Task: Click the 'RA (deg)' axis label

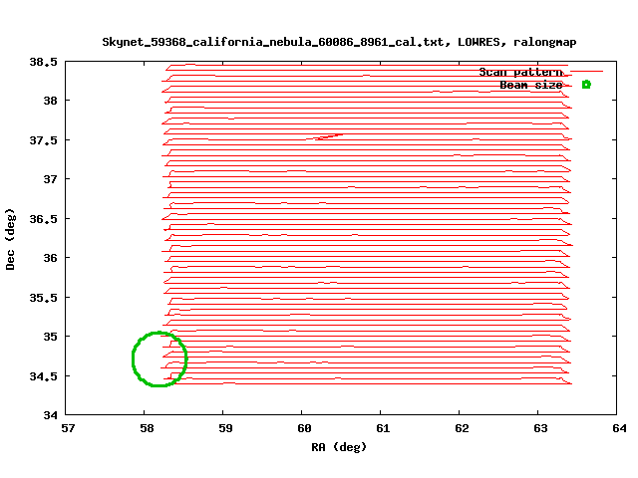Action: click(339, 447)
